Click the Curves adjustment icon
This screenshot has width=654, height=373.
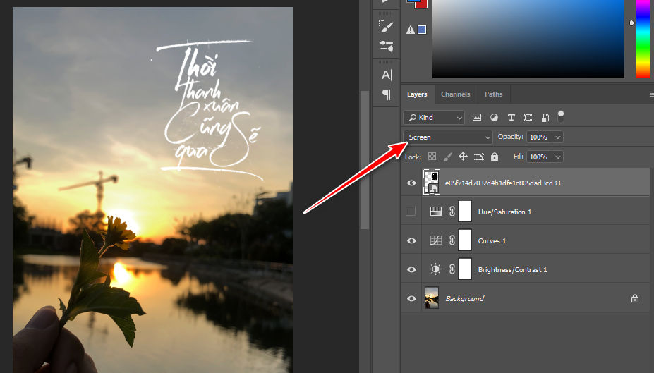point(436,240)
